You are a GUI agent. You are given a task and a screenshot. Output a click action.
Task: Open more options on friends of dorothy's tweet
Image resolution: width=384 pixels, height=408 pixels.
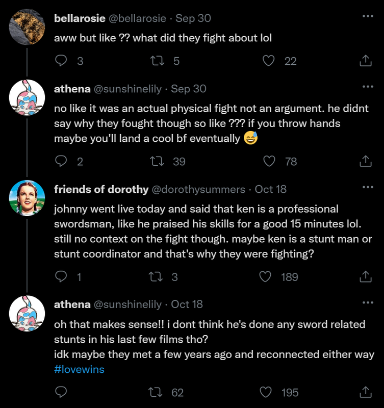[367, 187]
